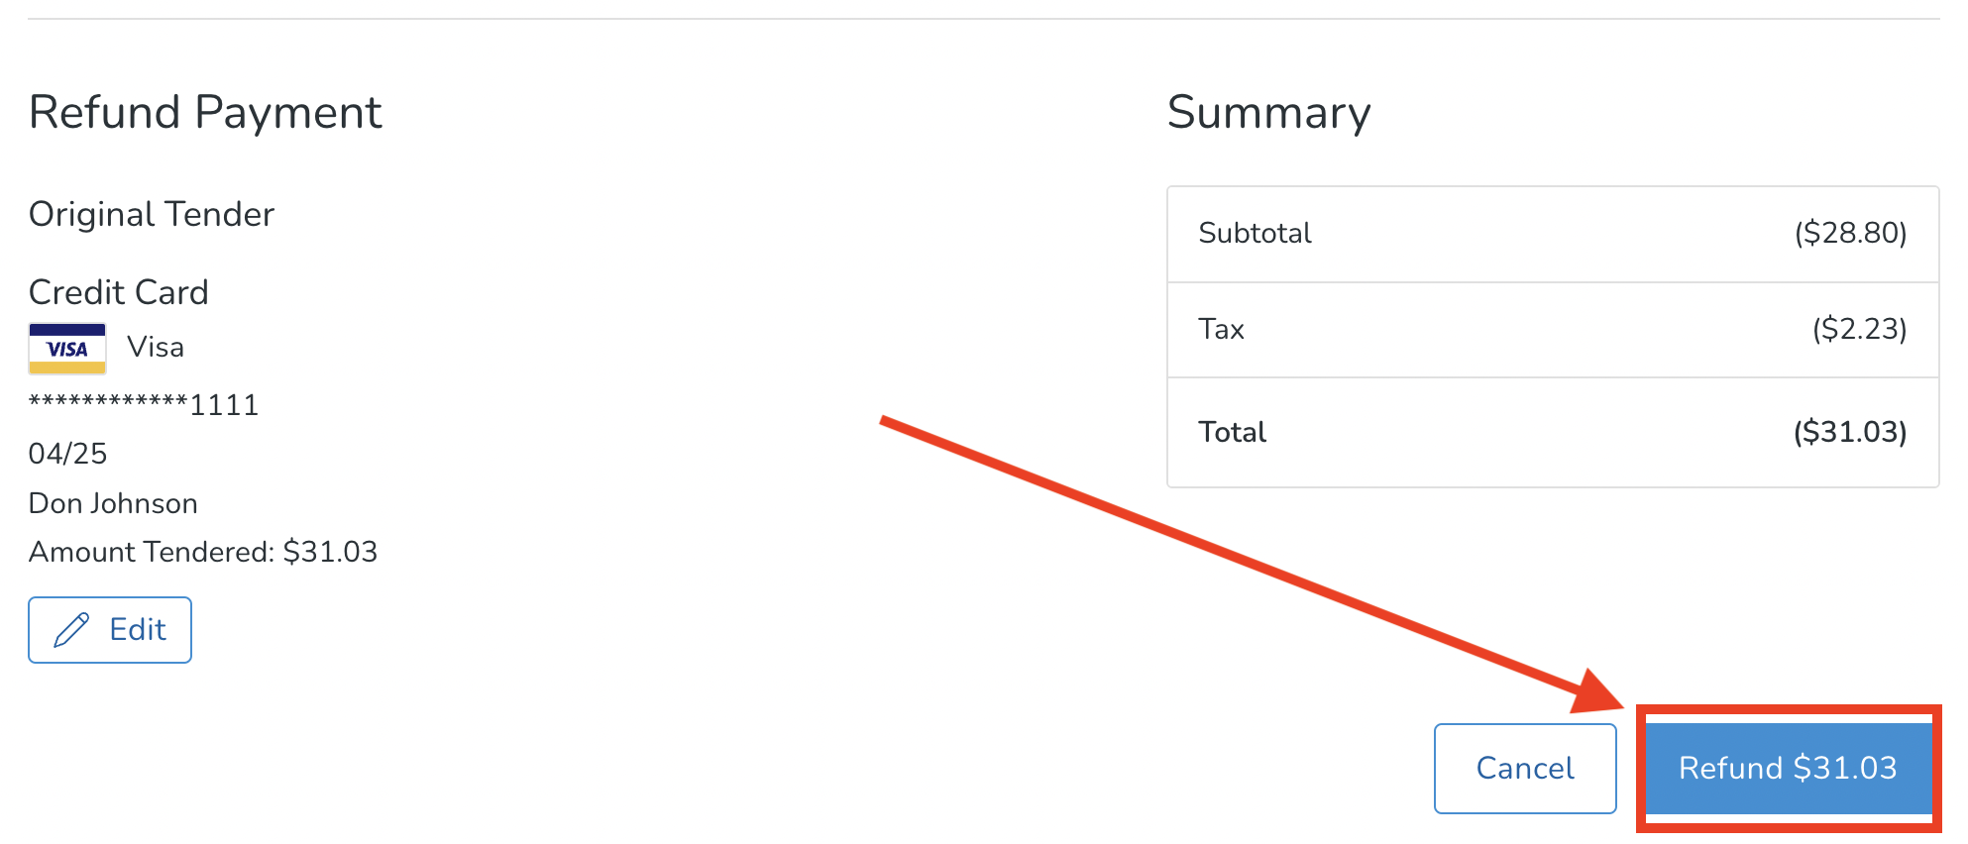
Task: Click the cardholder name Don Johnson
Action: 112,502
